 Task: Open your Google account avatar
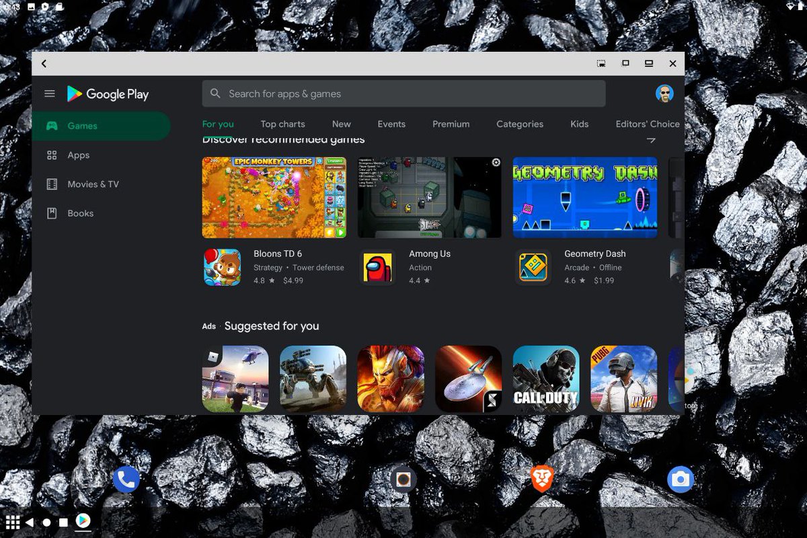coord(664,93)
